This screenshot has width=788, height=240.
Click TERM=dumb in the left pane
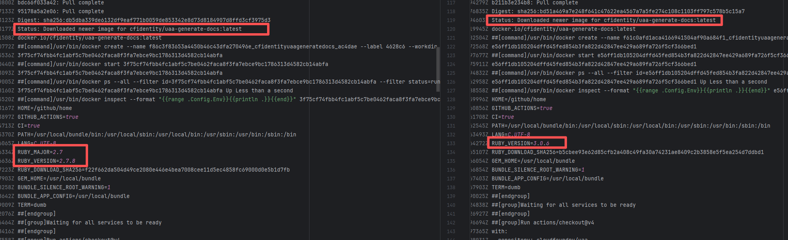[32, 205]
